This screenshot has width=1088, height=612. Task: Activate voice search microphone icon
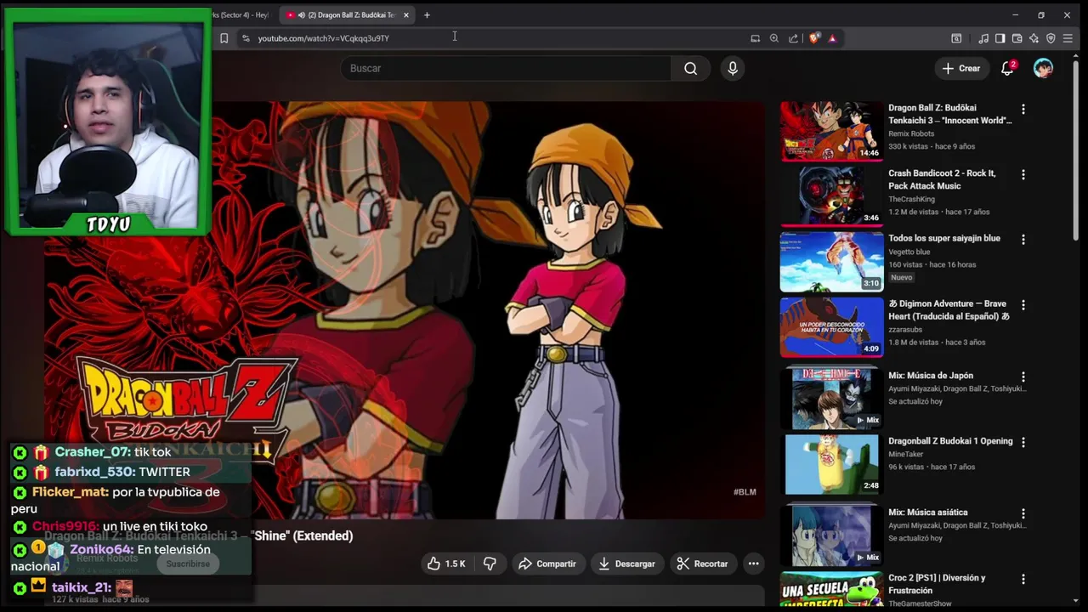[733, 69]
